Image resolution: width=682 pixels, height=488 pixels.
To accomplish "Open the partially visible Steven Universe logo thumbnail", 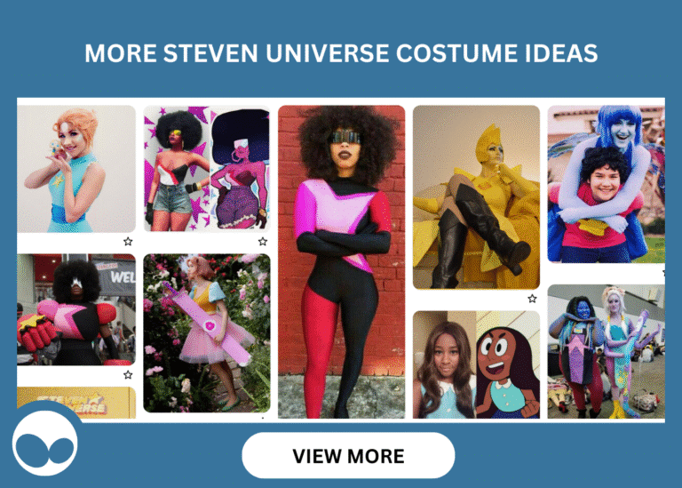I will pyautogui.click(x=76, y=403).
